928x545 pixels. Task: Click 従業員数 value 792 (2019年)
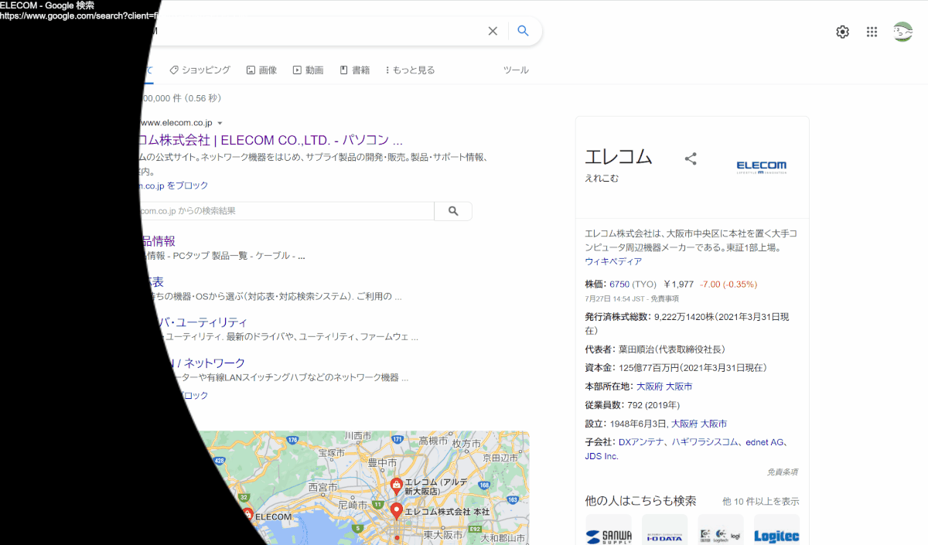click(654, 405)
